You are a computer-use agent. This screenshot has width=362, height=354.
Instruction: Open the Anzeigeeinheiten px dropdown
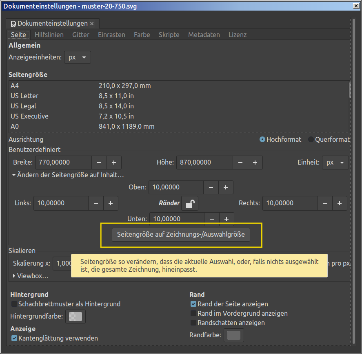click(x=78, y=57)
